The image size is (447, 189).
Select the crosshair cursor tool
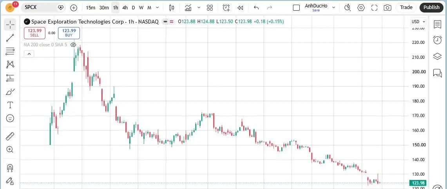pos(10,25)
